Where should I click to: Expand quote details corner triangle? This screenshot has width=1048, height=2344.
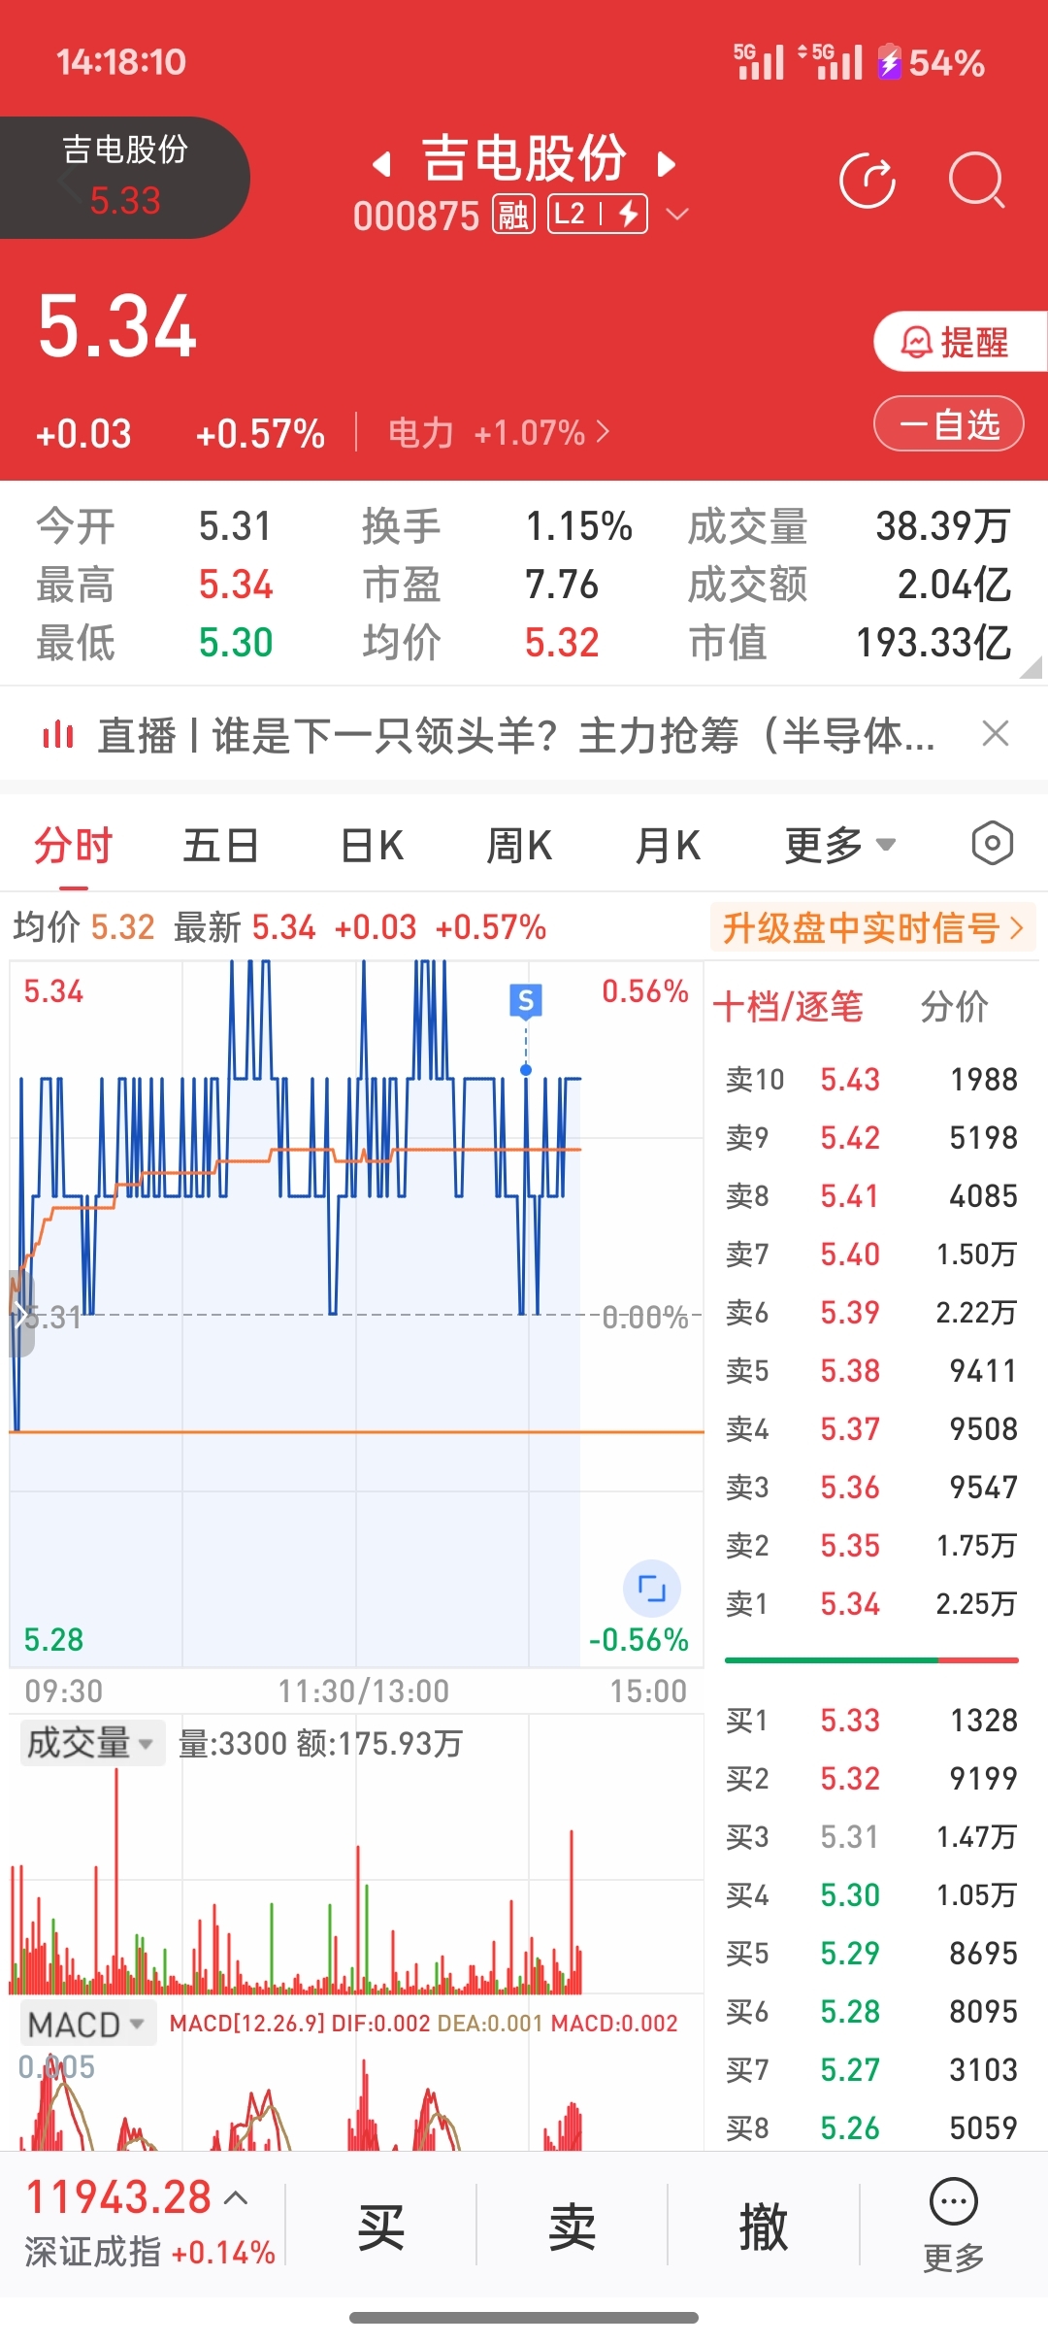coord(1032,667)
